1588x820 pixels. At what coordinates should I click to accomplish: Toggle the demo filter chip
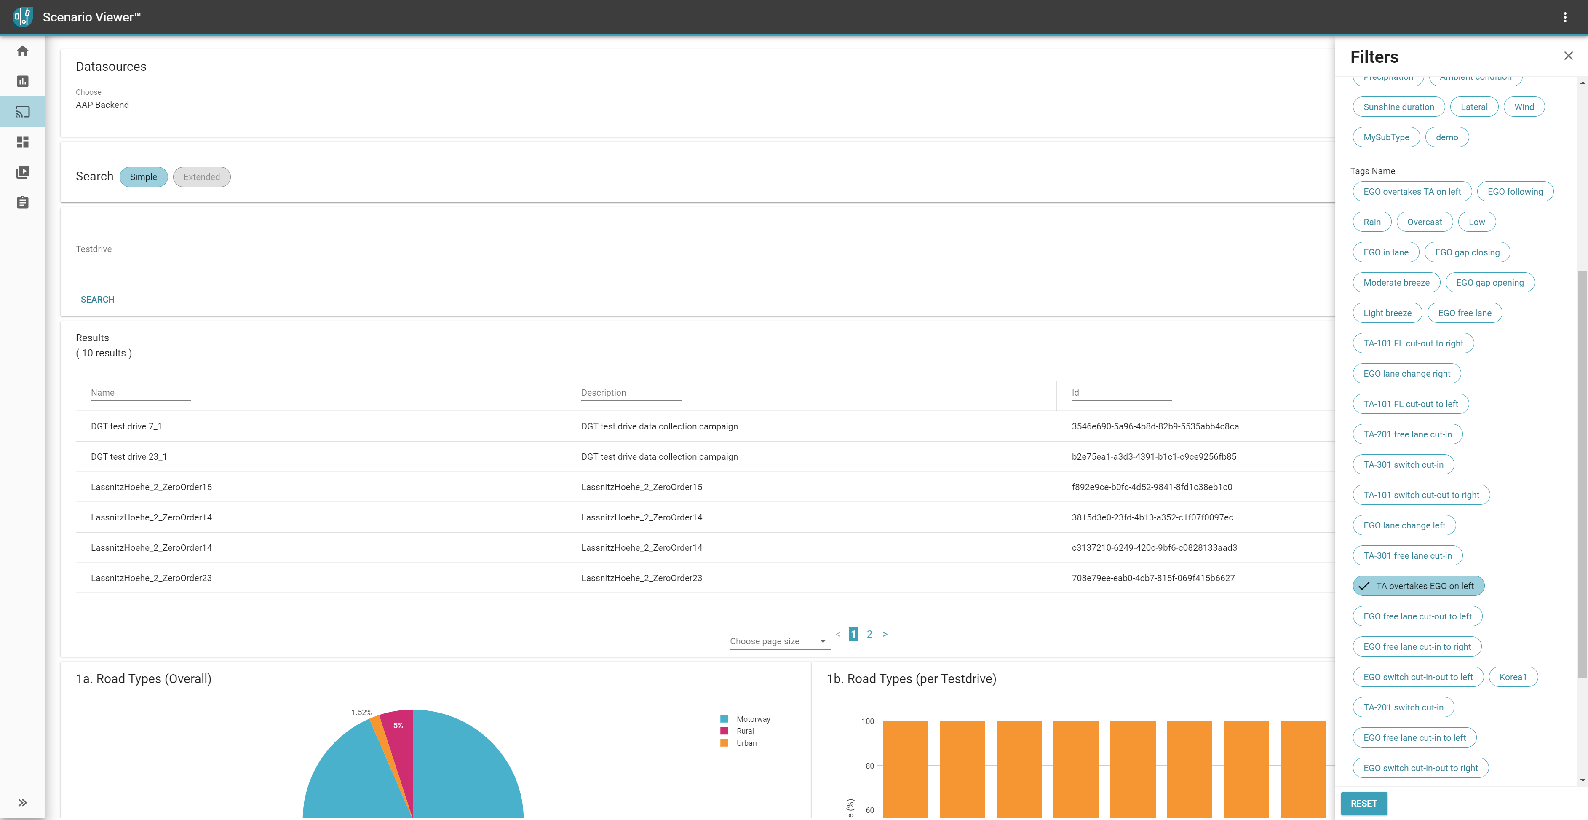click(x=1447, y=137)
